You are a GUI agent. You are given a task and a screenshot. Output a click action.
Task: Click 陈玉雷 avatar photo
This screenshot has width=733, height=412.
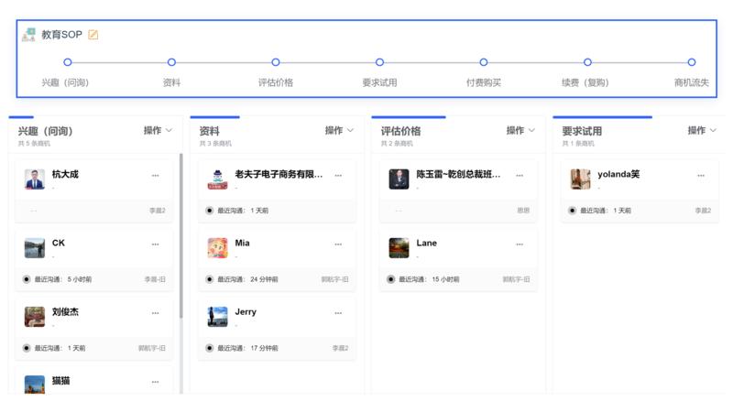pyautogui.click(x=399, y=179)
